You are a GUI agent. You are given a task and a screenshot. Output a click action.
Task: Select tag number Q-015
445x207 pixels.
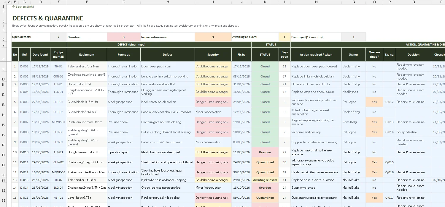(390, 162)
